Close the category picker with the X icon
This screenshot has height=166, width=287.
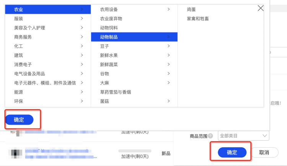[x=261, y=8]
